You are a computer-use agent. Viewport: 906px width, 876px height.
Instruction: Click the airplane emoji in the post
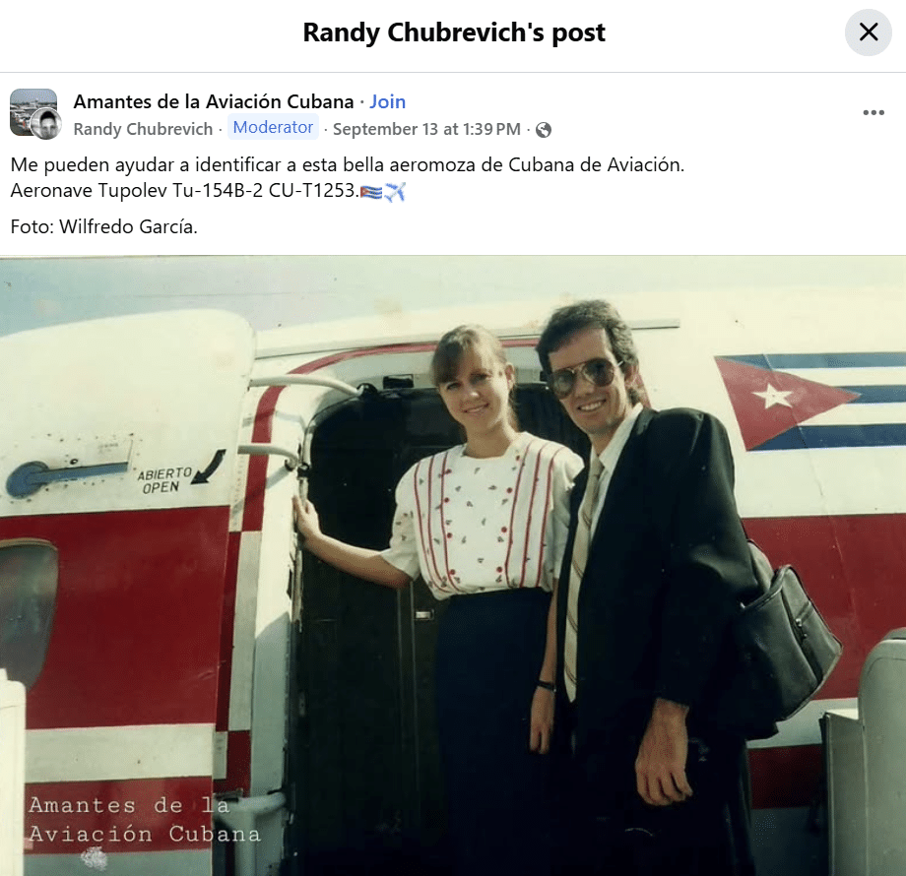(395, 192)
